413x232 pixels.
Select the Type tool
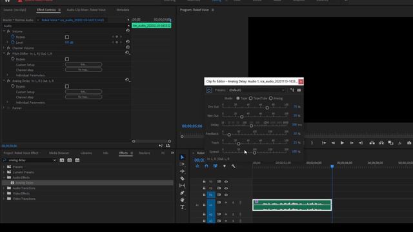(x=182, y=207)
